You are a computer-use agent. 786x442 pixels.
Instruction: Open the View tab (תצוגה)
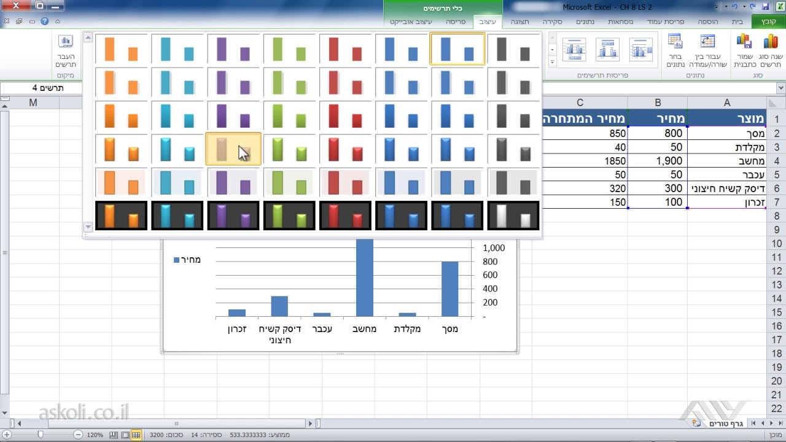coord(519,21)
